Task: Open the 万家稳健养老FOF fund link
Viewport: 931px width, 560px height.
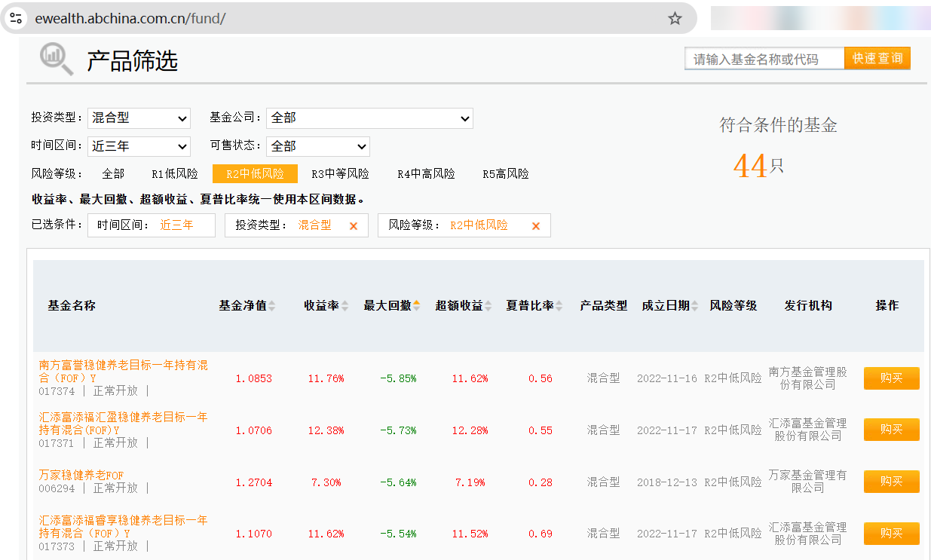Action: tap(81, 475)
